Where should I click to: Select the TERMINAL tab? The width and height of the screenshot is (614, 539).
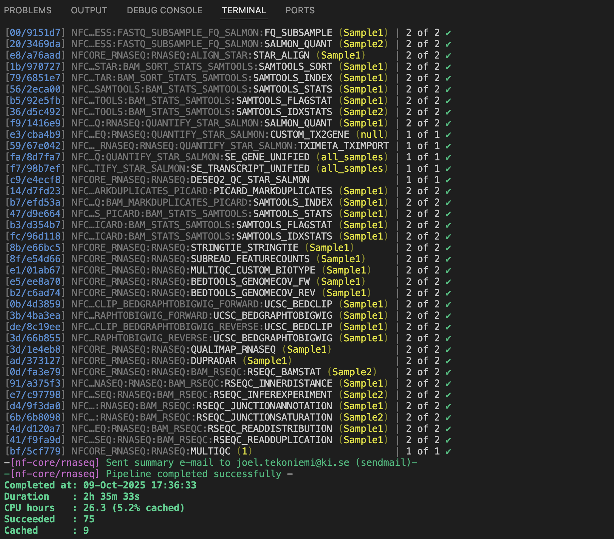click(244, 10)
